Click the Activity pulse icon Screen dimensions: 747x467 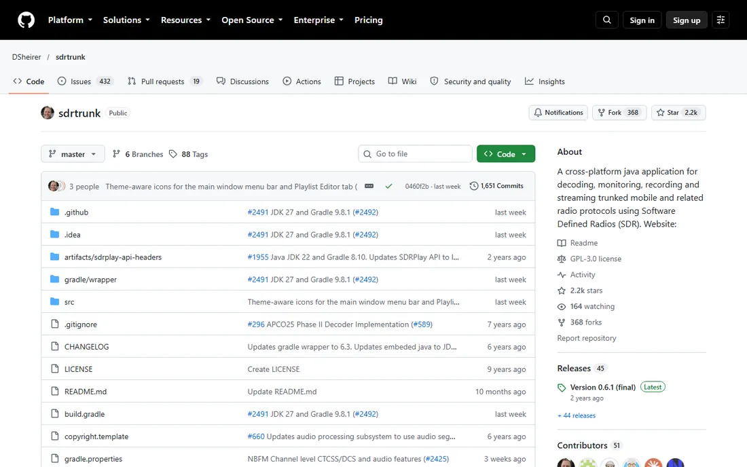tap(562, 275)
